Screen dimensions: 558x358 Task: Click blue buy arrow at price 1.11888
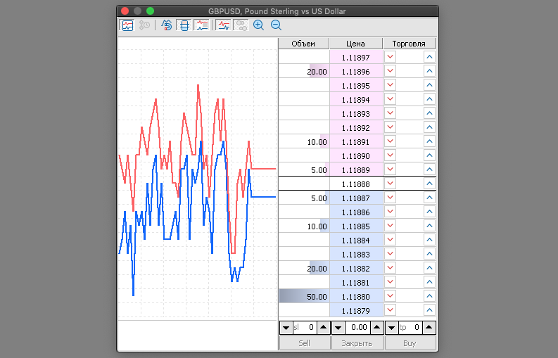coord(429,184)
